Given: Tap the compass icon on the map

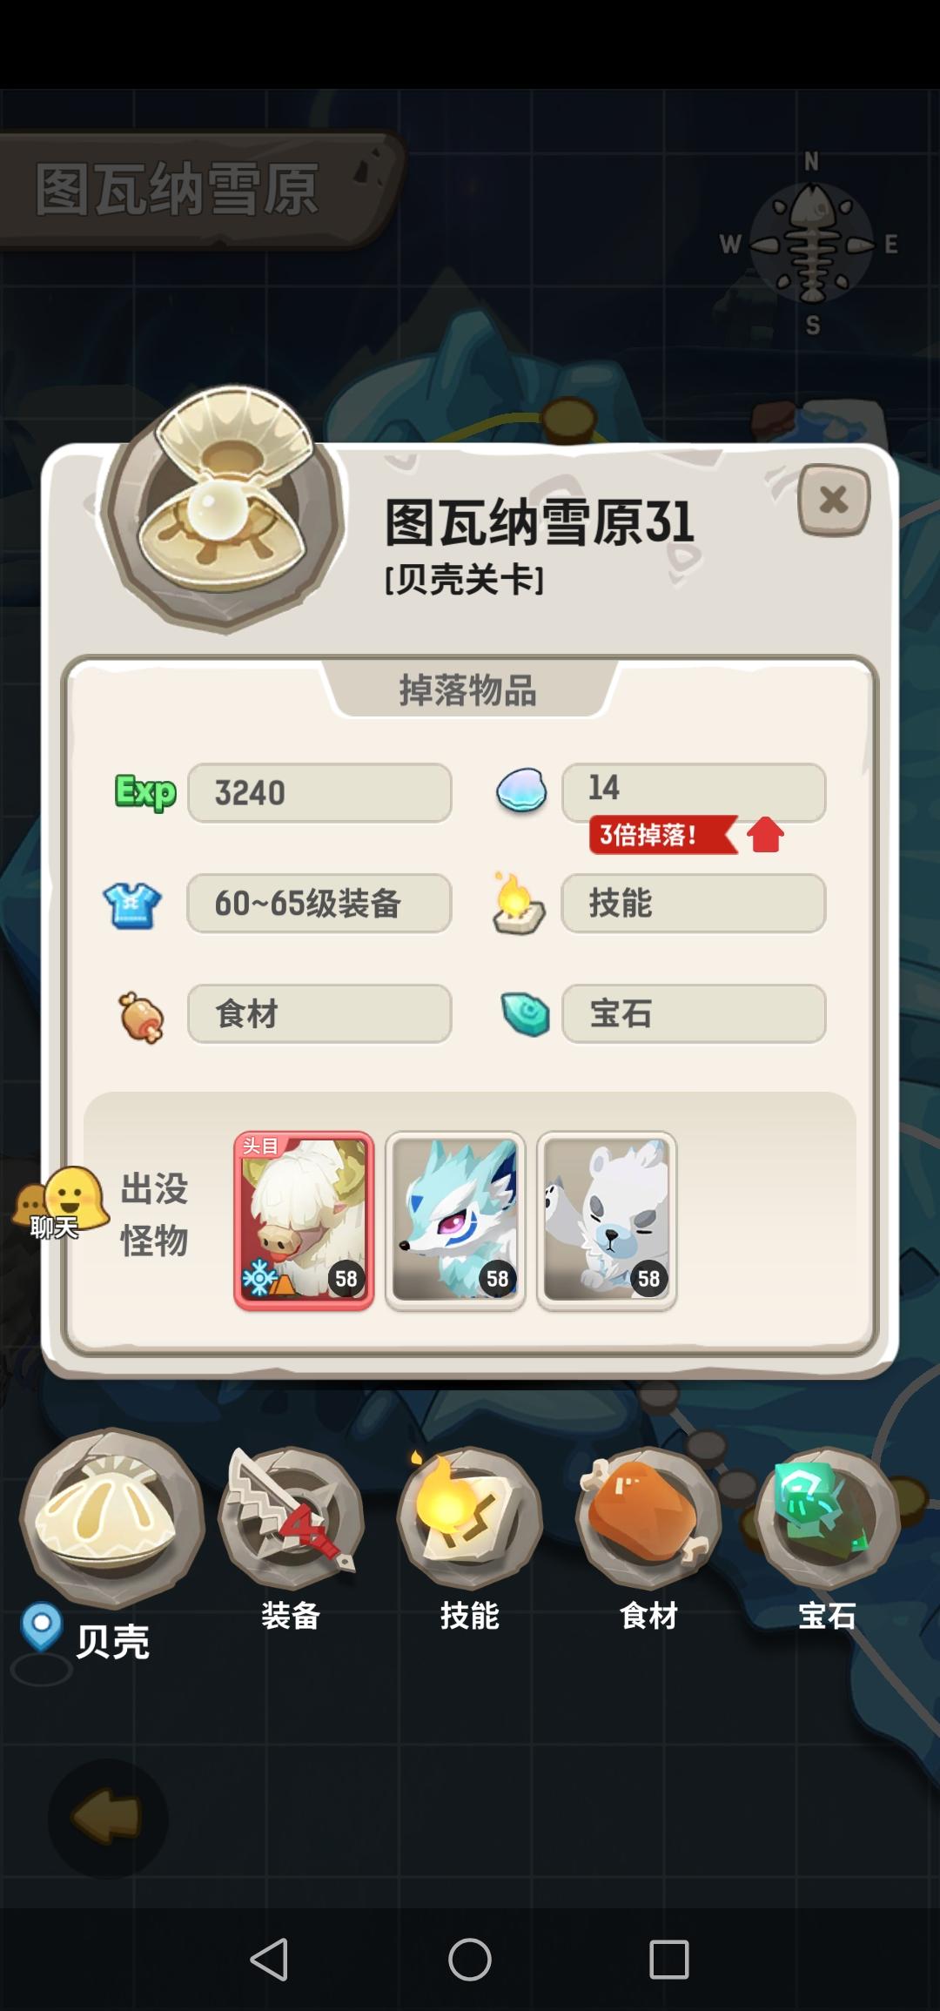Looking at the screenshot, I should 811,244.
